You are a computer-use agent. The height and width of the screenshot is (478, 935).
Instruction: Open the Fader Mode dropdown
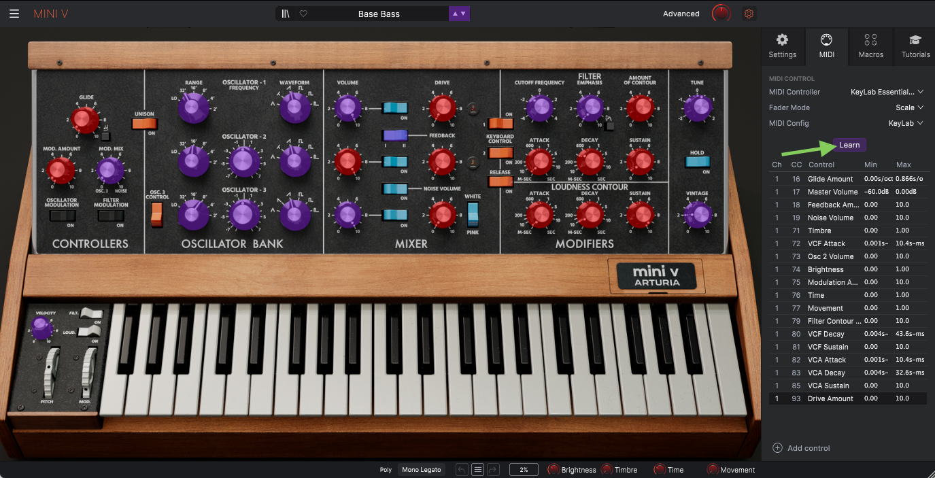click(910, 107)
